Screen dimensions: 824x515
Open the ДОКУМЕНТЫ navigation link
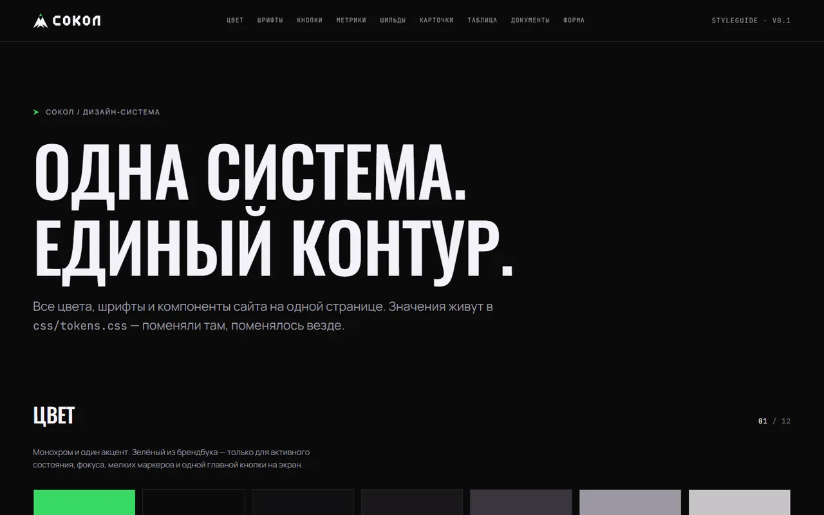pyautogui.click(x=530, y=21)
